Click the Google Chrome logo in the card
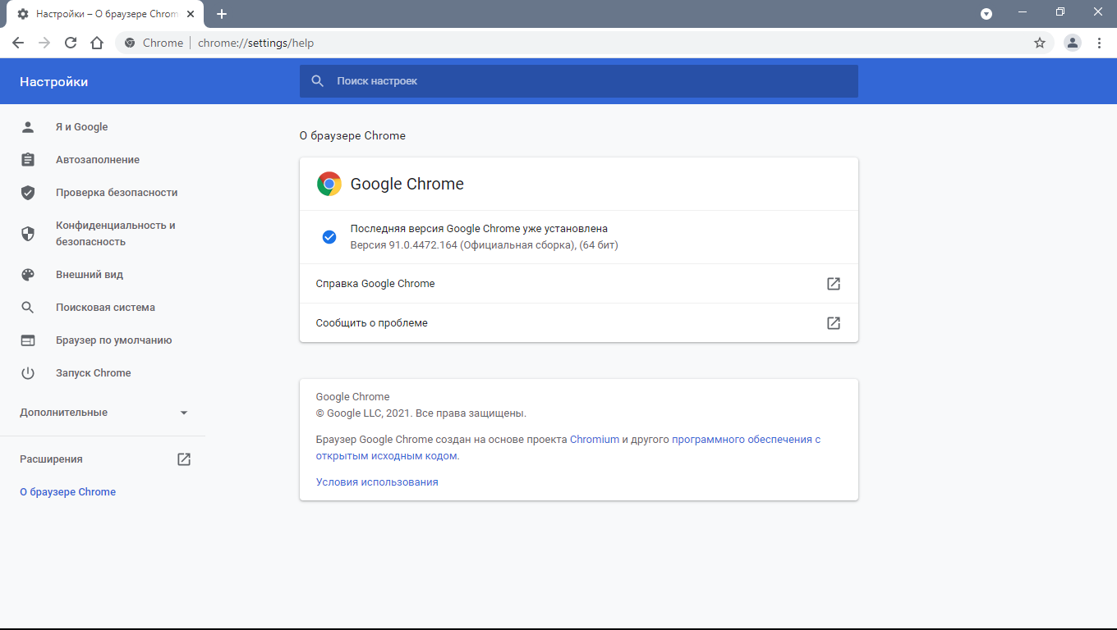The height and width of the screenshot is (630, 1117). click(x=329, y=185)
